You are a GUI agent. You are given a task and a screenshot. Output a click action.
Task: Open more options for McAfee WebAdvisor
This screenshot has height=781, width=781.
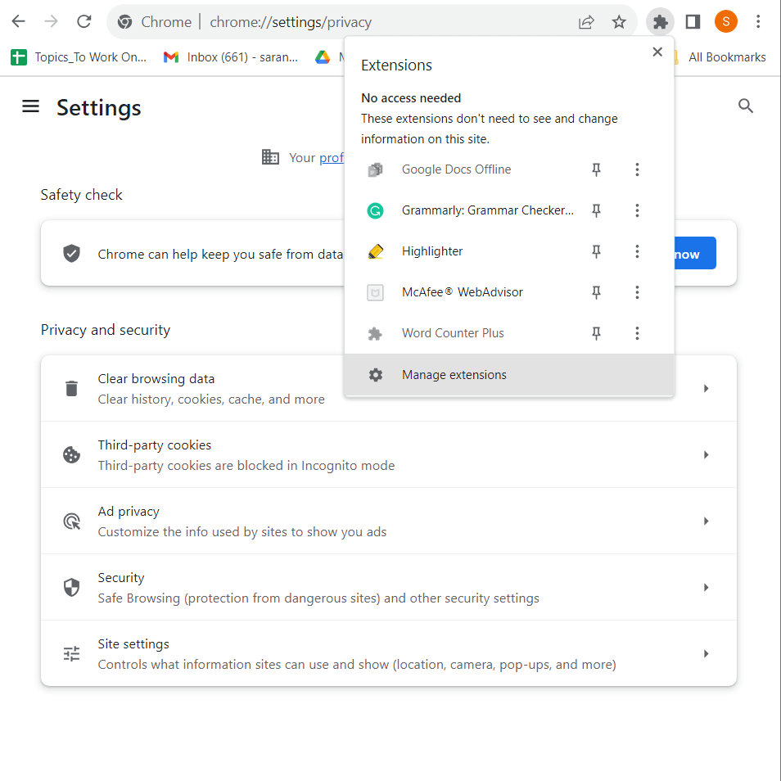(637, 292)
